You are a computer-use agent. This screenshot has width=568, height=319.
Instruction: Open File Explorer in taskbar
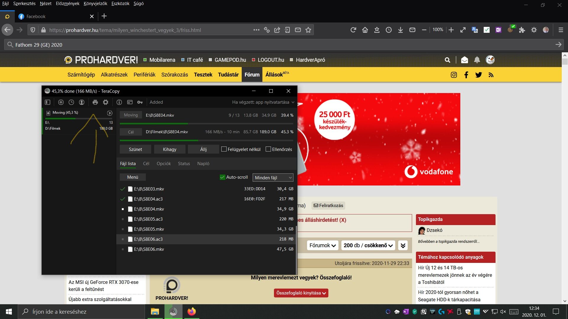(155, 312)
